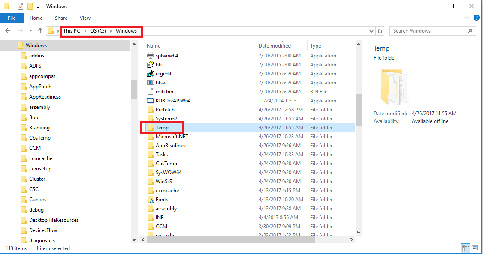
Task: Select the SysWOW64 folder row
Action: [x=250, y=173]
